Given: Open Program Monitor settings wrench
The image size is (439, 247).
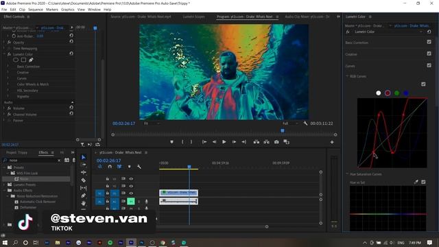Looking at the screenshot, I should (x=305, y=123).
